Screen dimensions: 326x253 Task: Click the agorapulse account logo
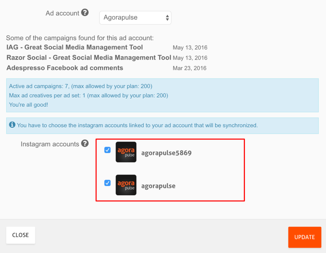click(x=126, y=185)
